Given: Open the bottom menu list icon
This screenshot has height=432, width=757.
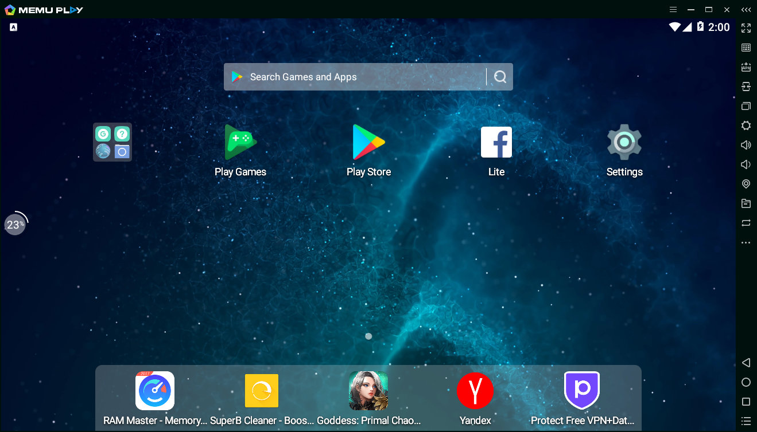Looking at the screenshot, I should click(x=746, y=421).
